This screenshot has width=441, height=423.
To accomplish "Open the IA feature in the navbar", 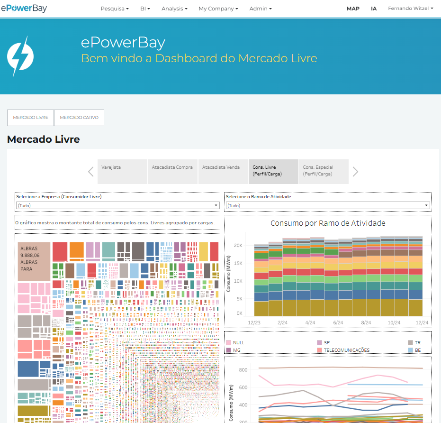I will (x=374, y=8).
